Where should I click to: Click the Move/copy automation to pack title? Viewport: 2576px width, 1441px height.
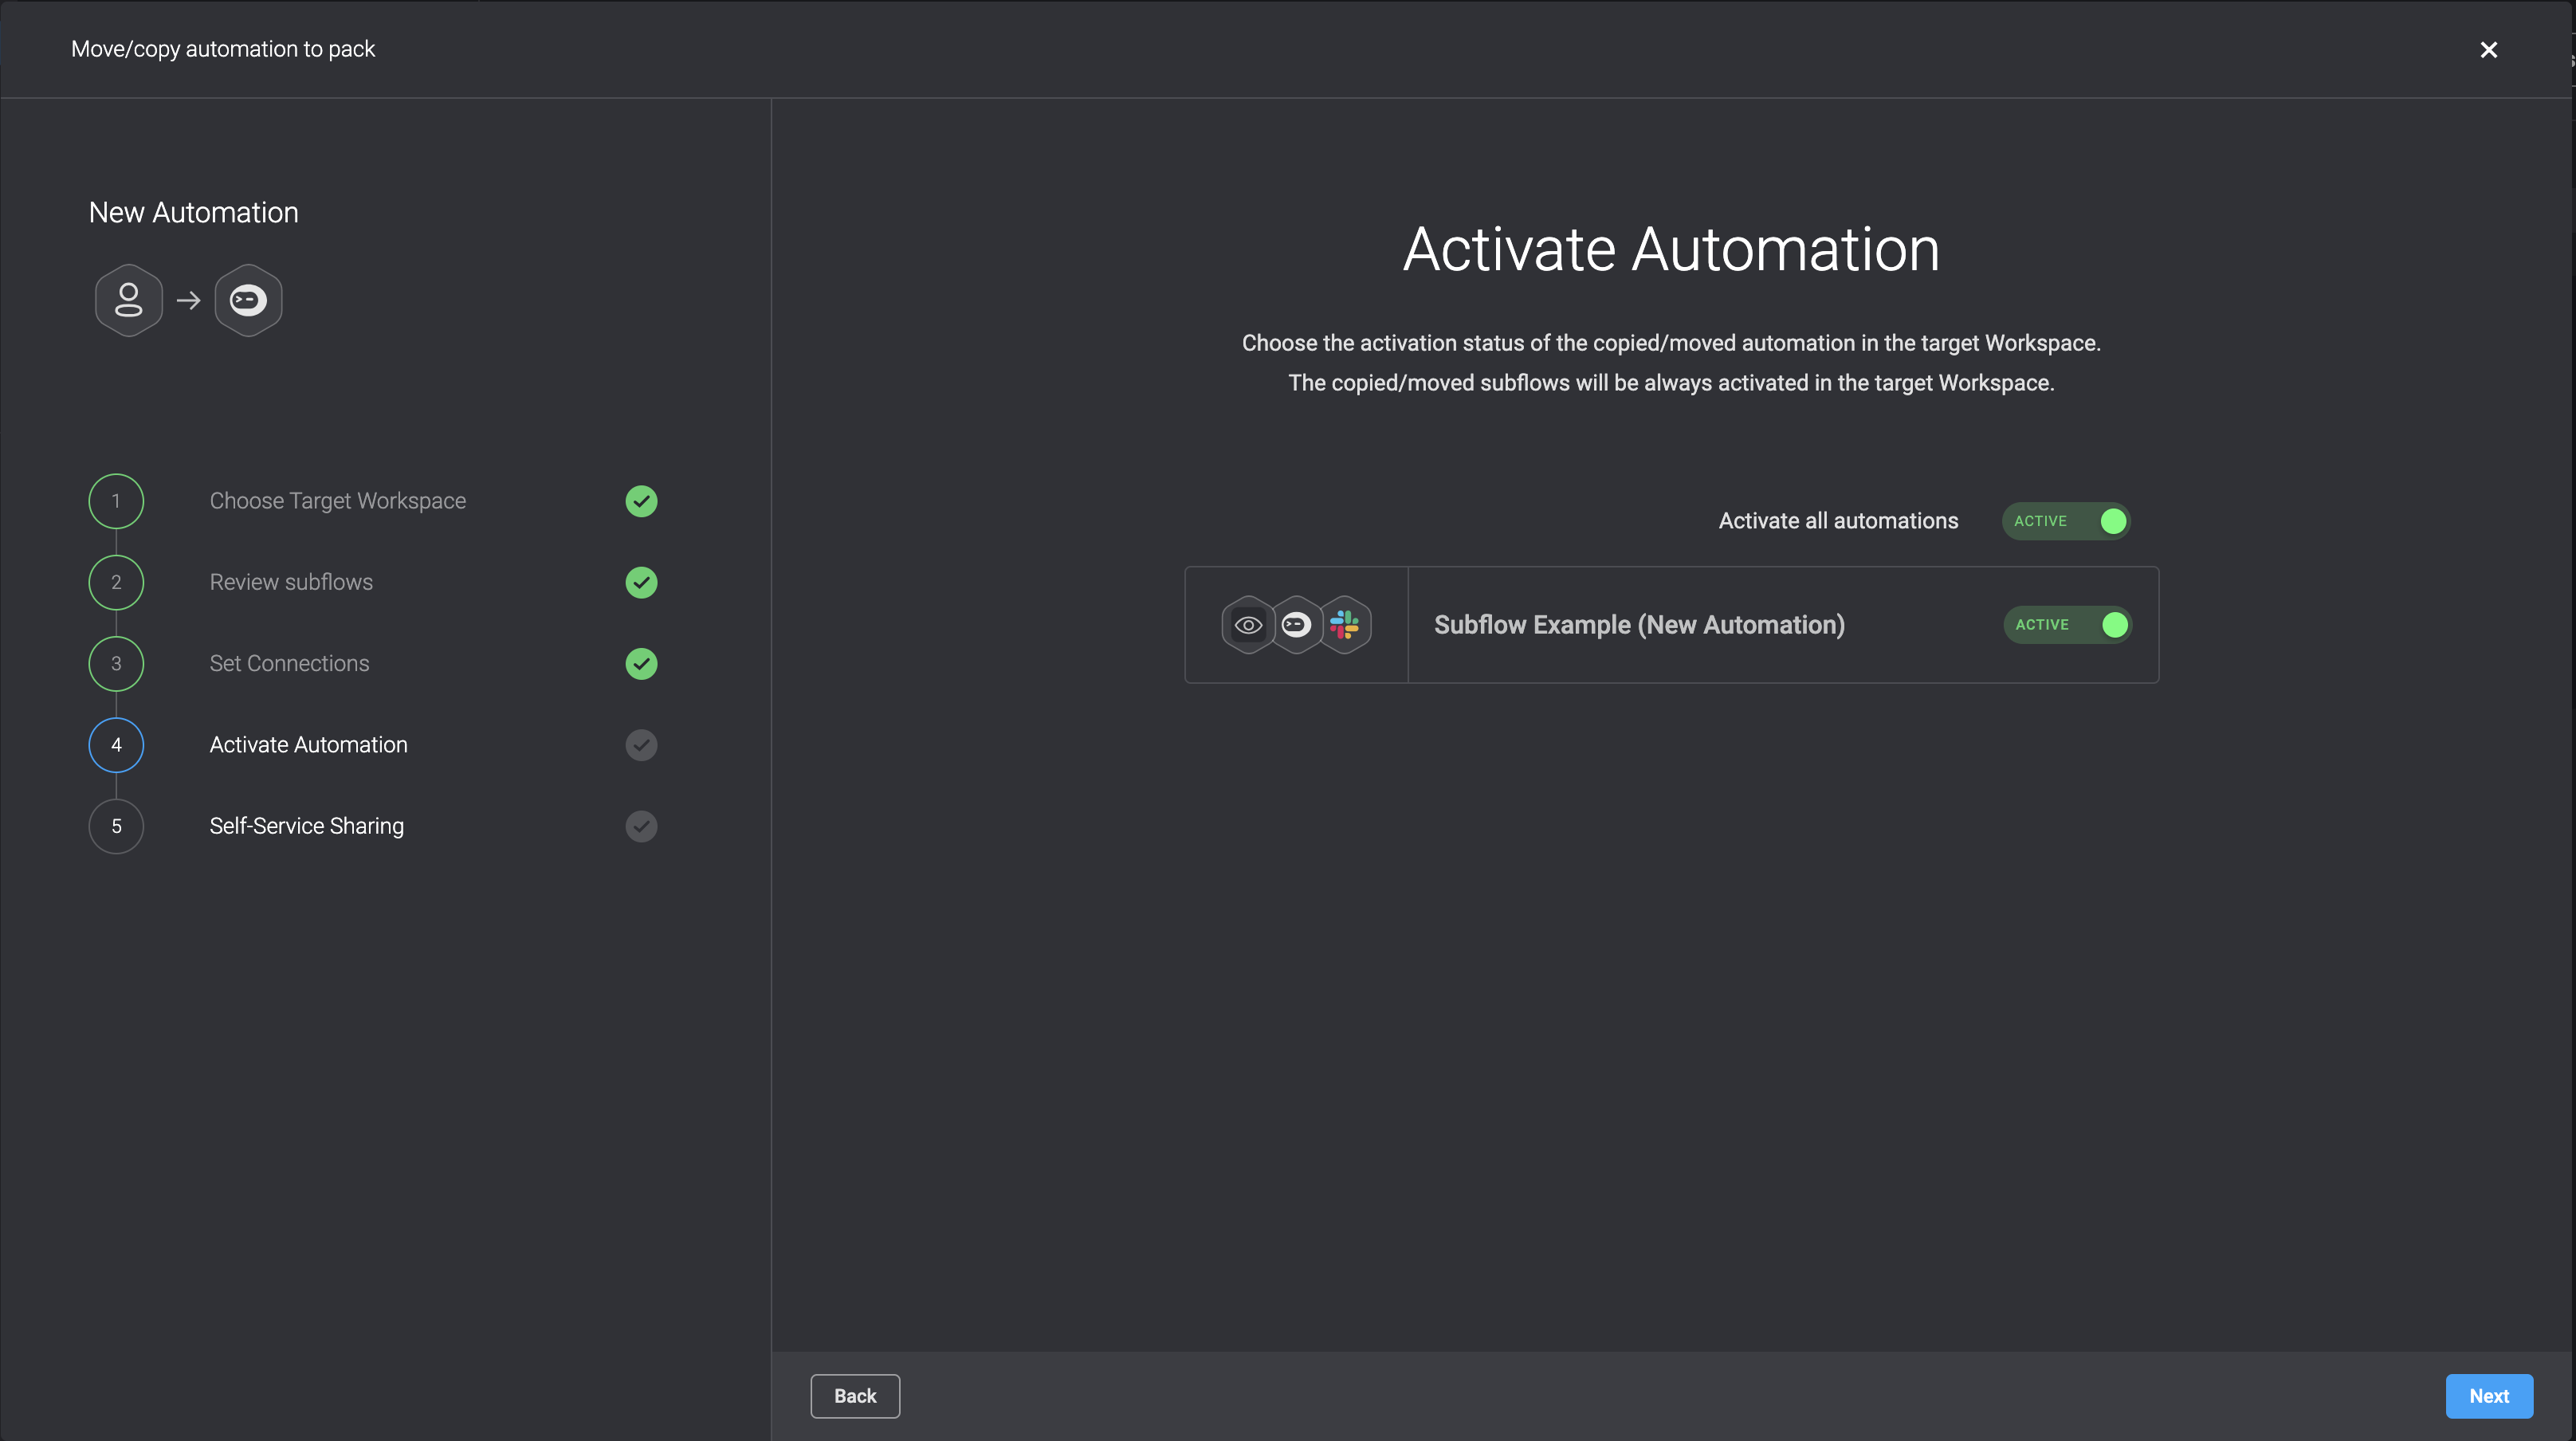click(x=223, y=49)
